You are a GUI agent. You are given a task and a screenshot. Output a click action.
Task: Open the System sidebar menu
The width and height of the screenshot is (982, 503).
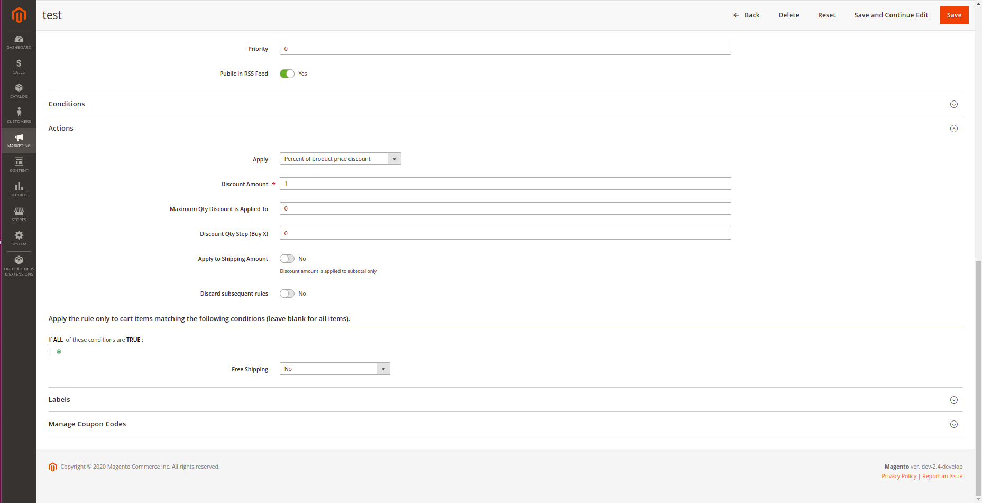19,239
